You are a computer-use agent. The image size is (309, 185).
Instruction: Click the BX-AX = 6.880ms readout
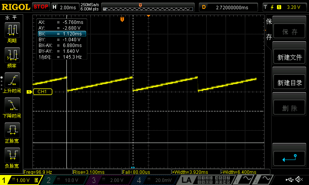tap(60, 45)
